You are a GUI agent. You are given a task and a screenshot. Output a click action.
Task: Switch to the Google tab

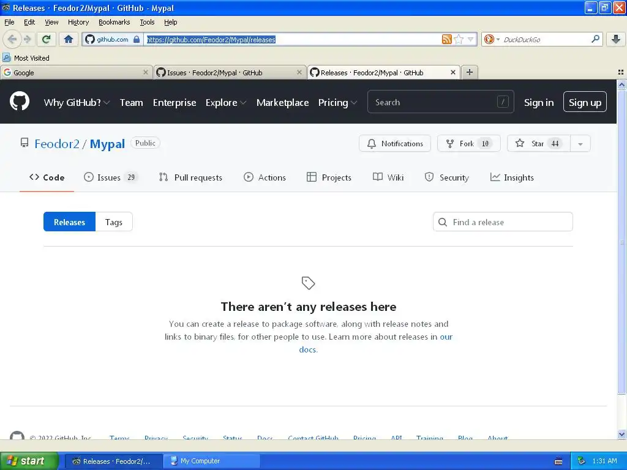(77, 72)
